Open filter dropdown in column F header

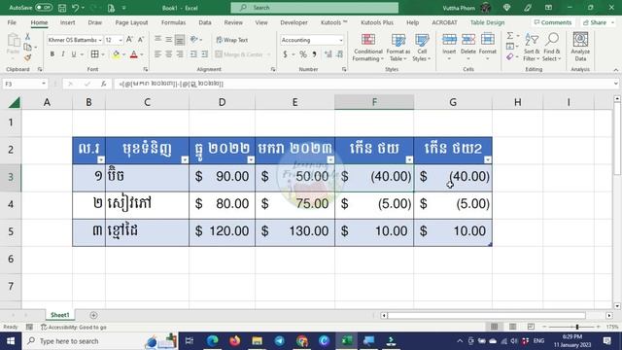click(x=409, y=159)
